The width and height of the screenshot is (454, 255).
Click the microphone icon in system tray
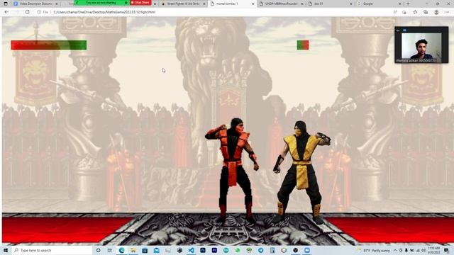(x=406, y=250)
